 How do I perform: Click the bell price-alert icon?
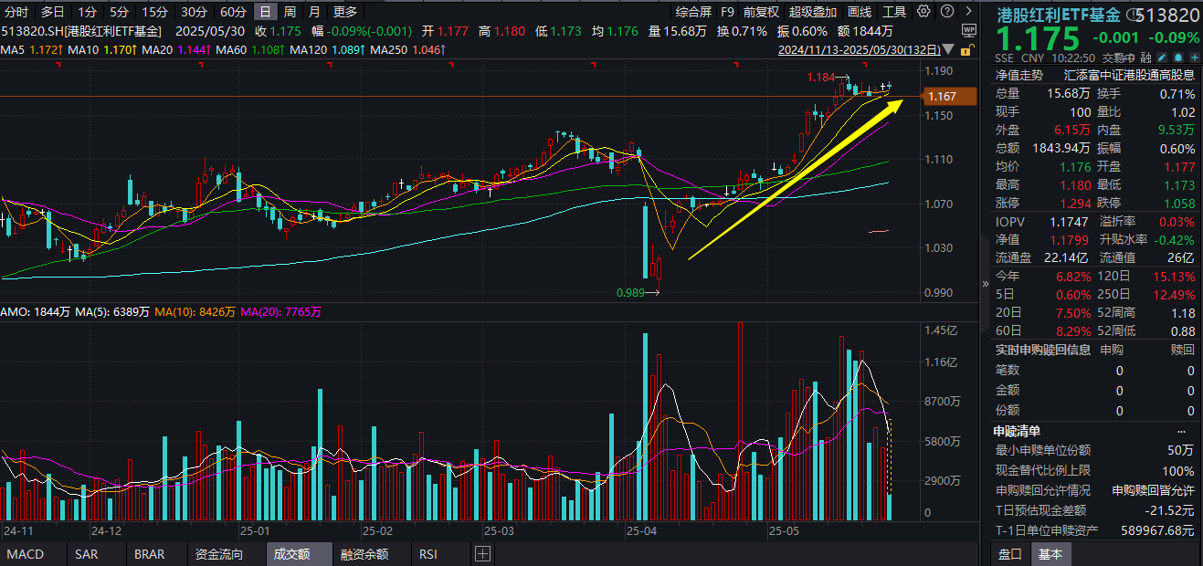pos(1178,57)
